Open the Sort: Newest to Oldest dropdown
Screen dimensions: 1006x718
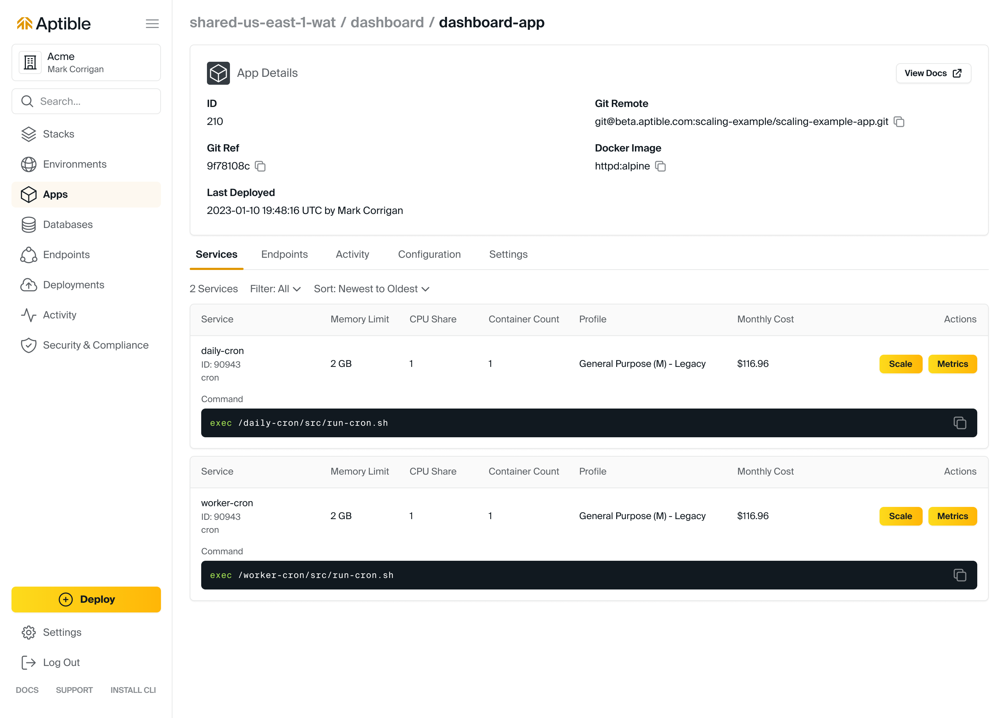(x=372, y=289)
